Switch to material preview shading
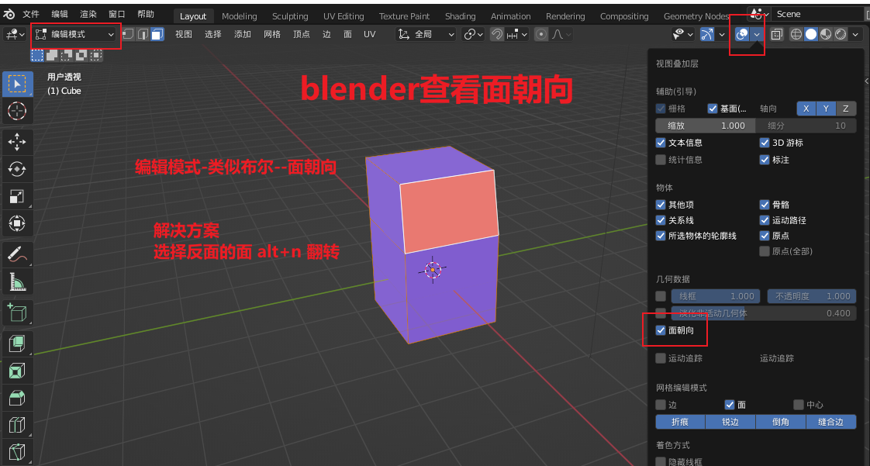 pyautogui.click(x=826, y=34)
